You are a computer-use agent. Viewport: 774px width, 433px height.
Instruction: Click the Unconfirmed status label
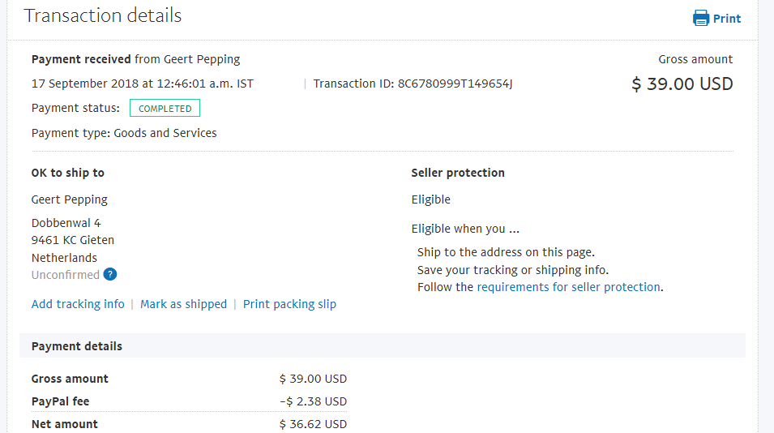[x=66, y=275]
